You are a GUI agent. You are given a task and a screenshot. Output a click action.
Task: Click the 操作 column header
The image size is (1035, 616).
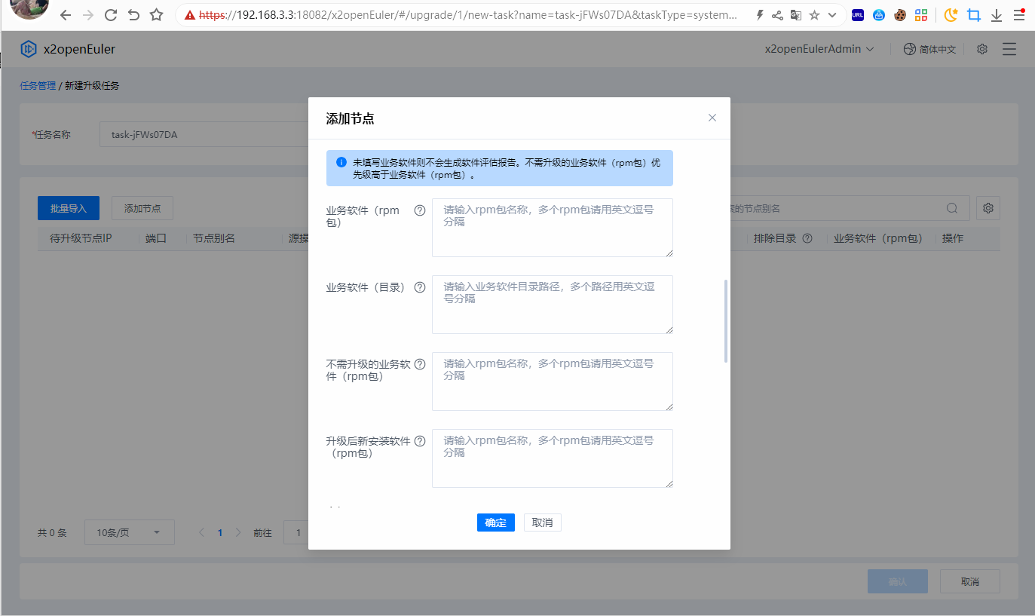(x=953, y=238)
